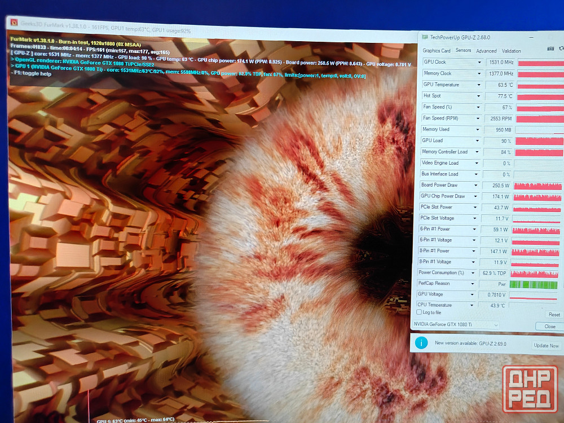
Task: Go to the Validation tab
Action: (x=512, y=51)
